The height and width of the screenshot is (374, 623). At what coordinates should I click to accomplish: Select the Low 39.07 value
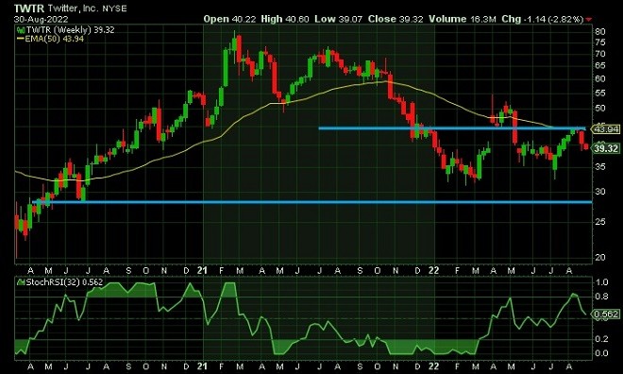tap(338, 19)
